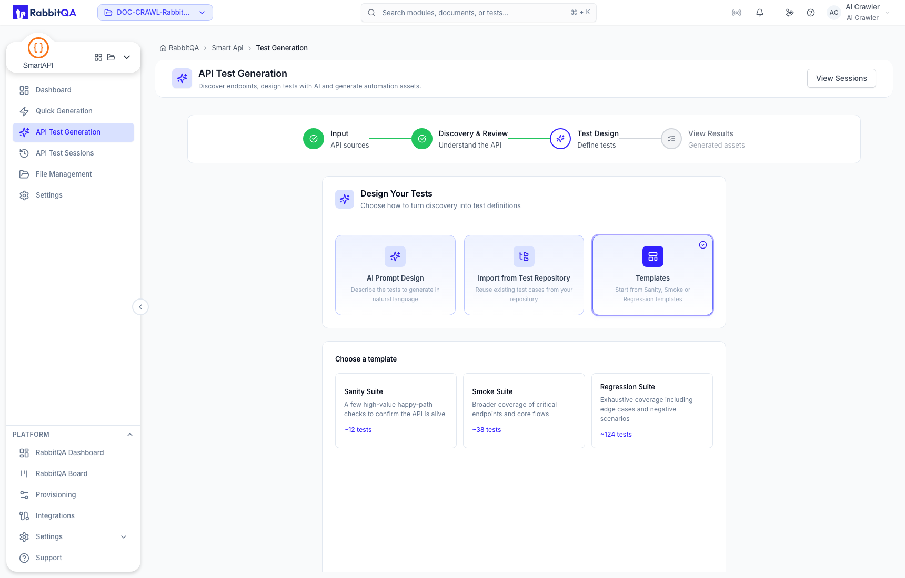
Task: Go to RabbitQA home breadcrumb
Action: (x=179, y=48)
